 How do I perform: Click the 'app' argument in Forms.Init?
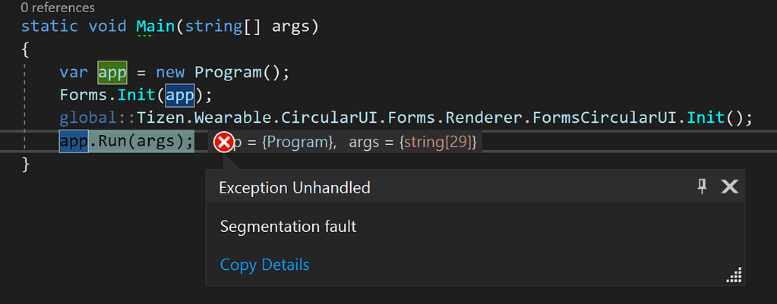click(x=180, y=95)
